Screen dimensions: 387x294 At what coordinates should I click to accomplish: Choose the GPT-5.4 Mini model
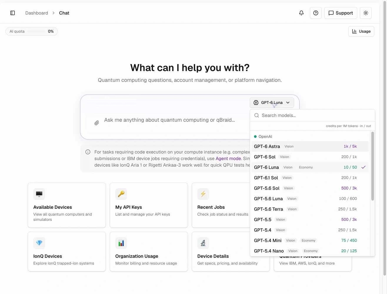pos(310,240)
